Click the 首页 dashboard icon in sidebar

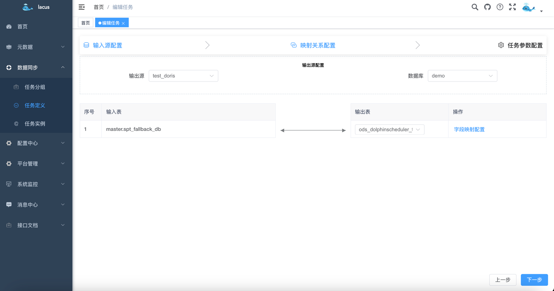click(x=9, y=26)
